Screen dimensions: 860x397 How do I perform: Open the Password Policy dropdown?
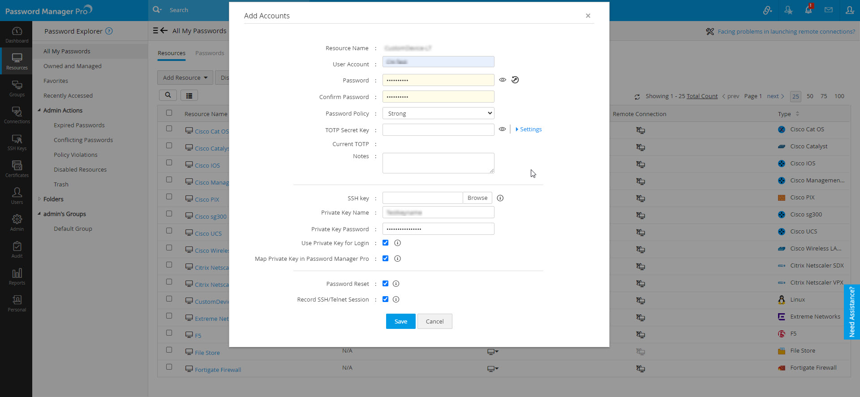tap(438, 113)
